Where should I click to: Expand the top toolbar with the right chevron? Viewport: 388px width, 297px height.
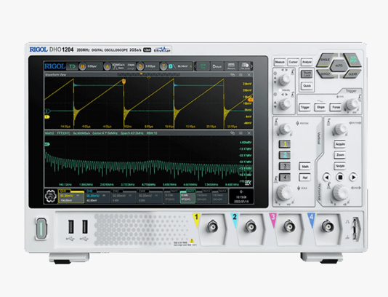251,66
